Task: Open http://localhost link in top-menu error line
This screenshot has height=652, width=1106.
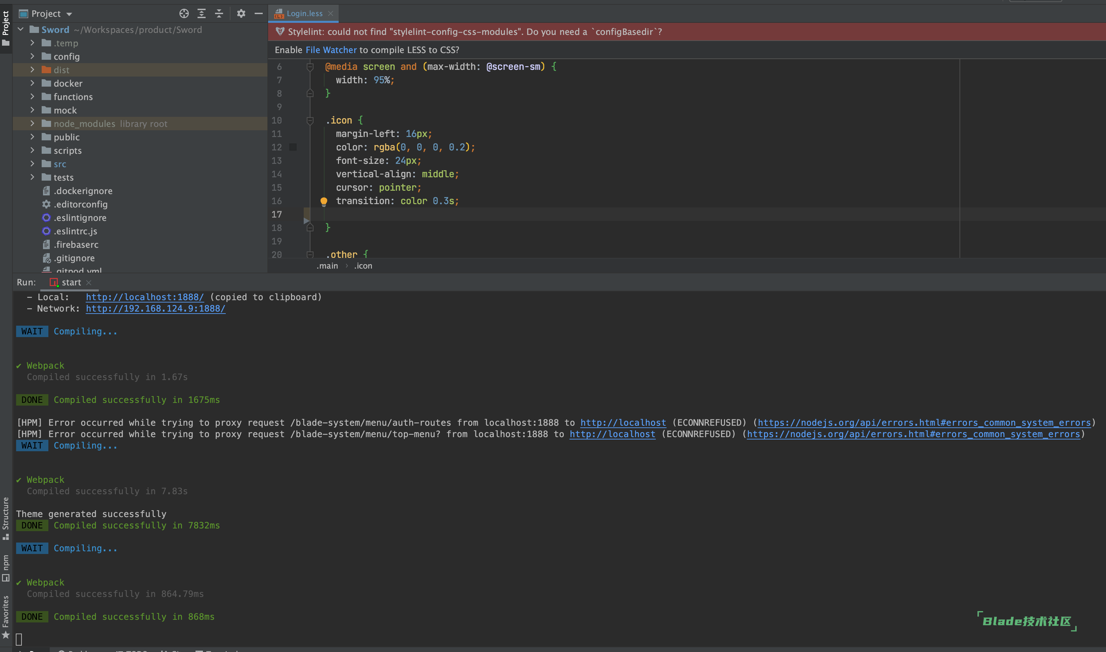Action: 612,434
